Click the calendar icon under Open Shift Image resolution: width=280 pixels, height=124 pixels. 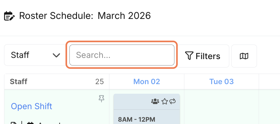[30, 123]
